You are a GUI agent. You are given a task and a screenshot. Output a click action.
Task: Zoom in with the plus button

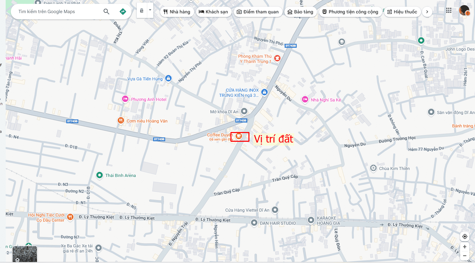(465, 247)
